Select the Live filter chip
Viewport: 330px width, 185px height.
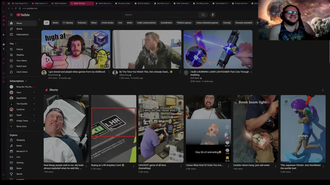point(120,23)
